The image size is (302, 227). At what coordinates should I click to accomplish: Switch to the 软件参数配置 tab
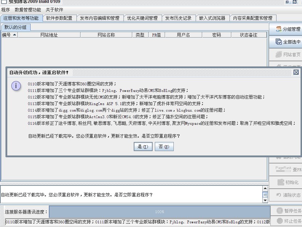pyautogui.click(x=59, y=18)
